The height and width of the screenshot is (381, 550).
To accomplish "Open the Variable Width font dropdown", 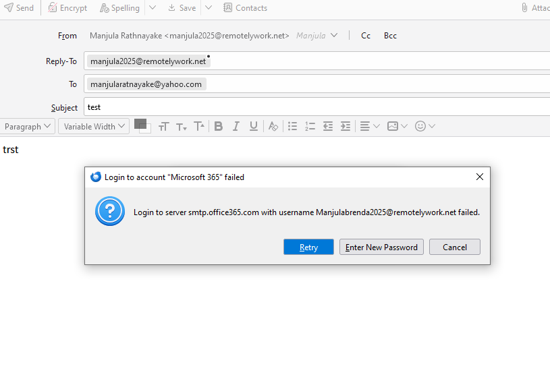I will tap(94, 126).
